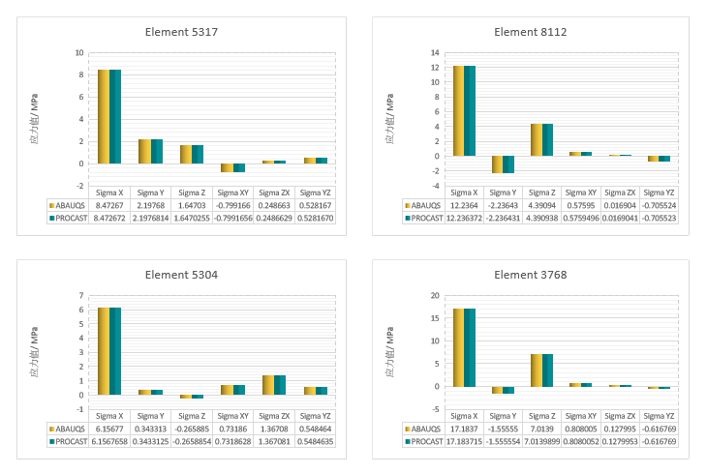Click the PROCAST cell value 1.6470255
The image size is (707, 474).
point(192,218)
